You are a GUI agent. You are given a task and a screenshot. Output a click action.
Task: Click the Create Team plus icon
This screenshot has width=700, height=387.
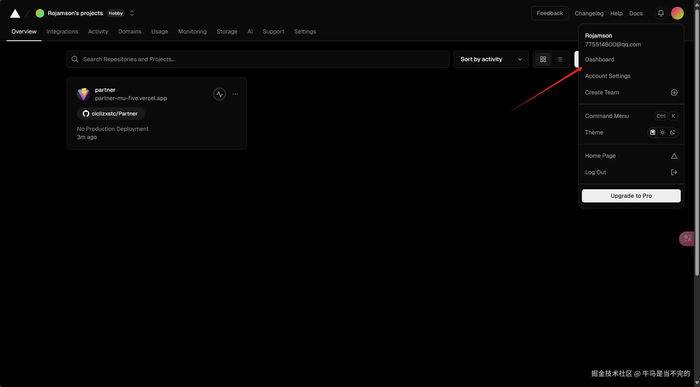pyautogui.click(x=674, y=92)
